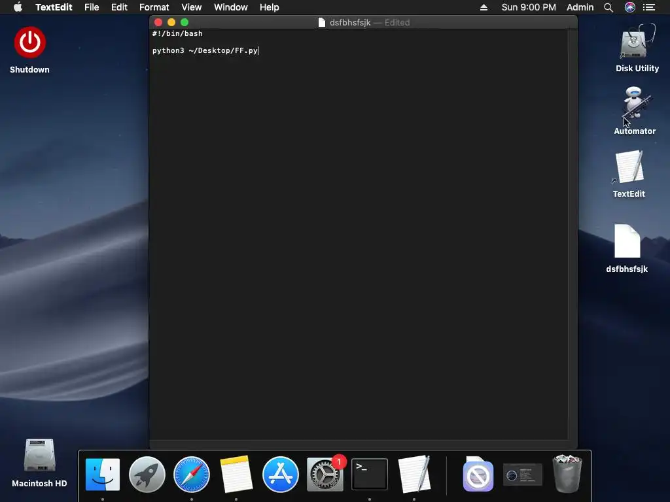The width and height of the screenshot is (670, 502).
Task: Click the TextEdit icon in the Dock
Action: pos(414,475)
